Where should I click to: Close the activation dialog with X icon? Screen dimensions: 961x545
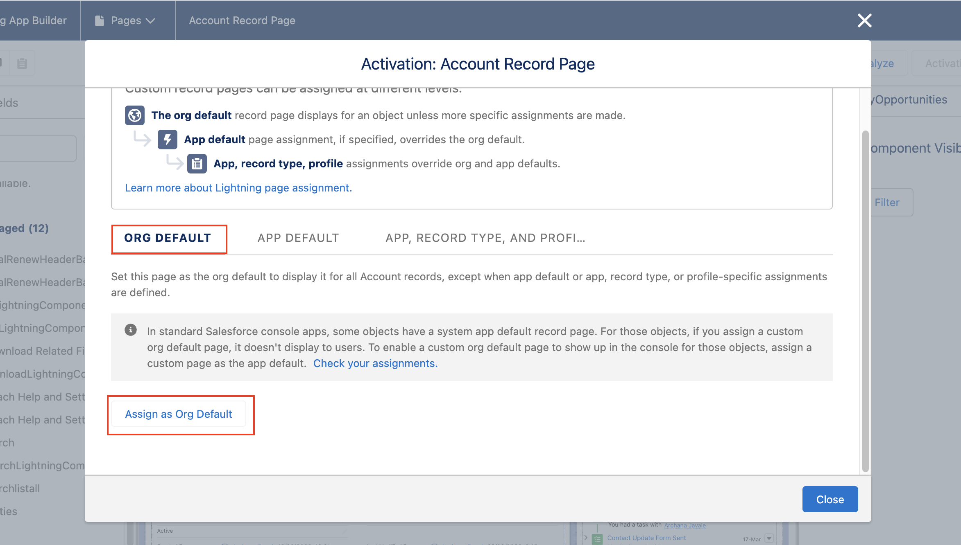coord(864,20)
